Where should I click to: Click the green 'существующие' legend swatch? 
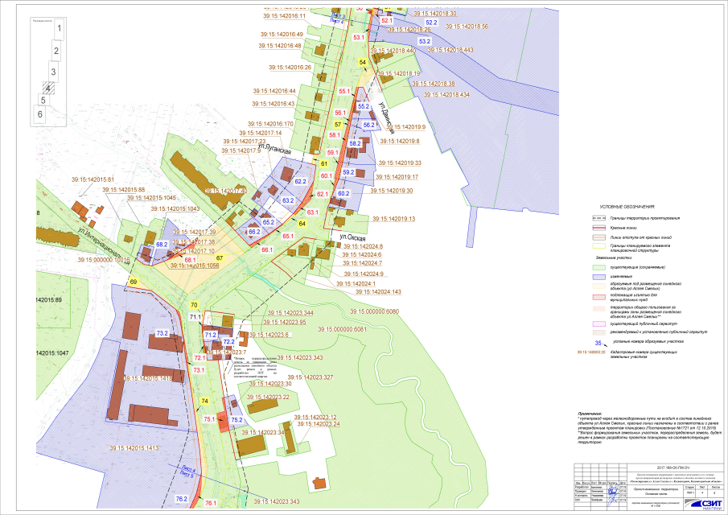(598, 267)
